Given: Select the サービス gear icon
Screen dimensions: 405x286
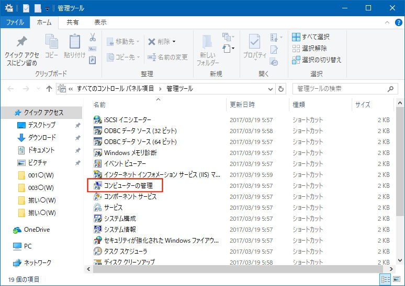Looking at the screenshot, I should pyautogui.click(x=98, y=207).
